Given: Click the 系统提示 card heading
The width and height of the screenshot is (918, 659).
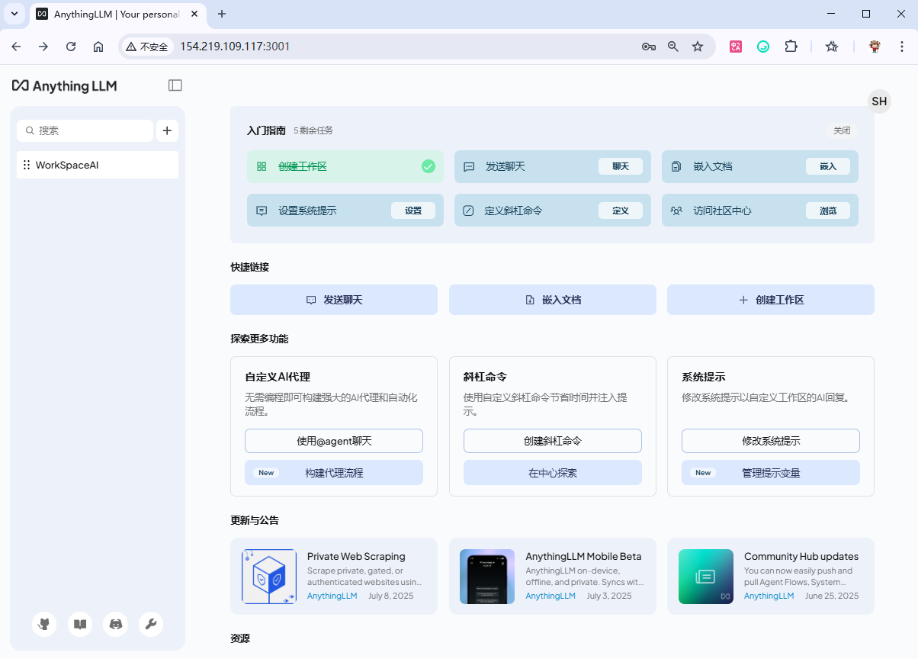Looking at the screenshot, I should (703, 377).
